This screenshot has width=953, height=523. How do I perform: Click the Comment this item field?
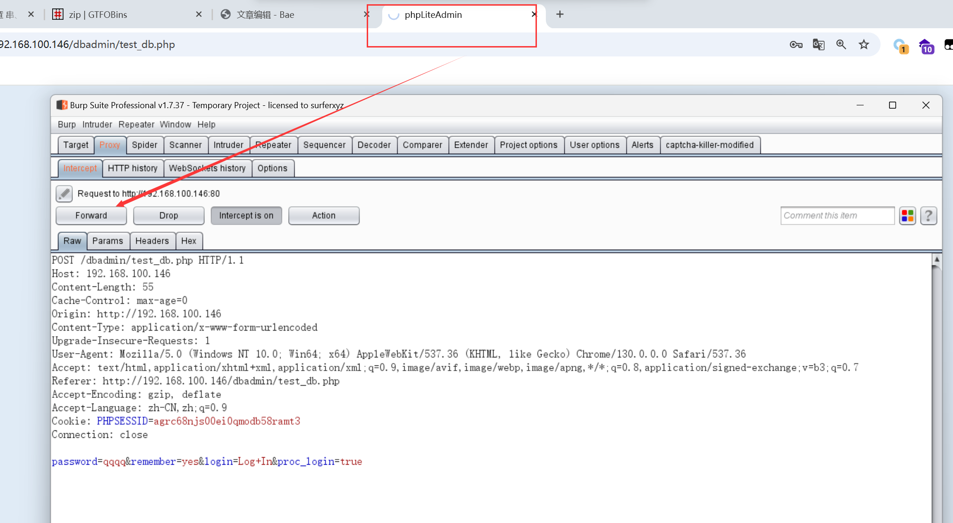click(837, 215)
